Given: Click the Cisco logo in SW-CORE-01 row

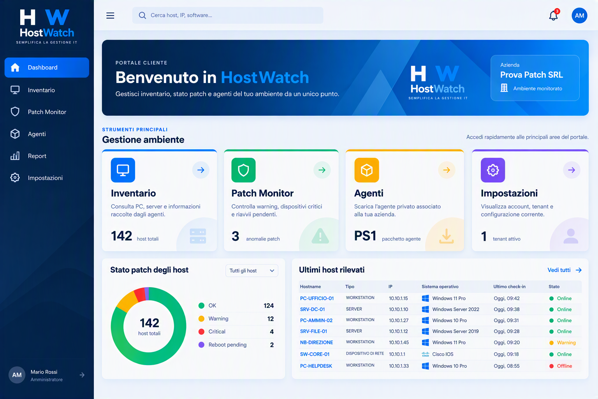Looking at the screenshot, I should coord(426,354).
